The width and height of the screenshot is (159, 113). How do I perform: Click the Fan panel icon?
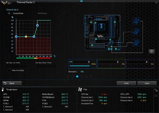pos(80,89)
